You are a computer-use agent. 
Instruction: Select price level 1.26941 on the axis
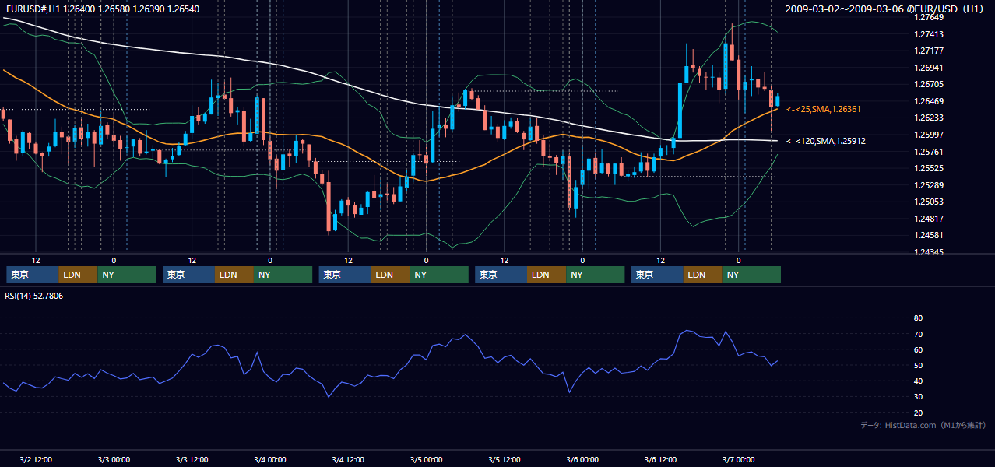(929, 68)
